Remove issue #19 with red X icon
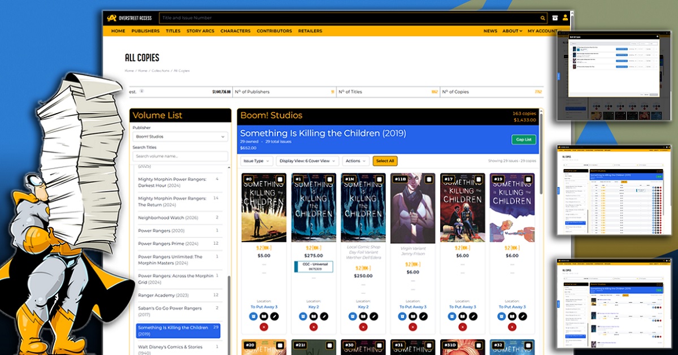678x355 pixels. (x=512, y=327)
